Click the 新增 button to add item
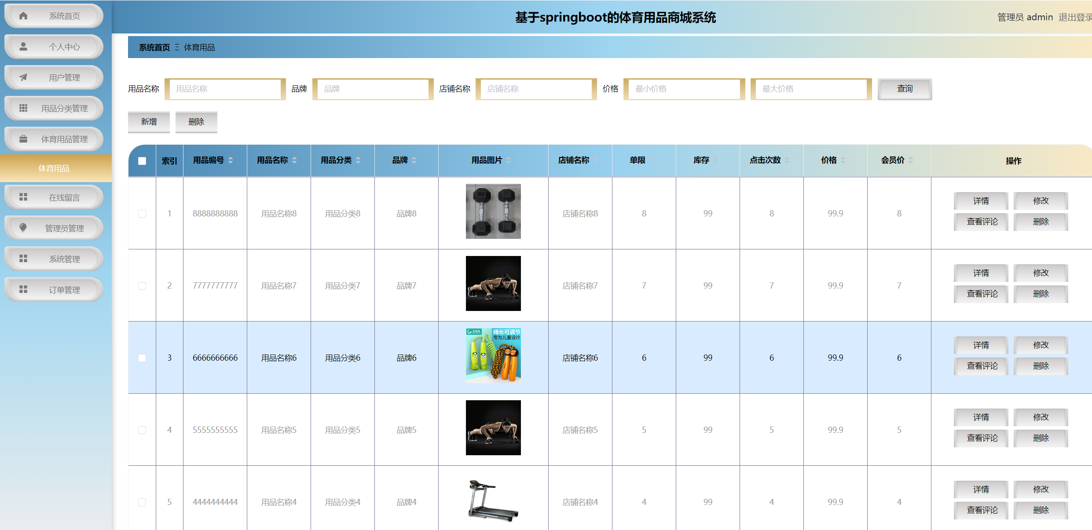 pyautogui.click(x=149, y=122)
